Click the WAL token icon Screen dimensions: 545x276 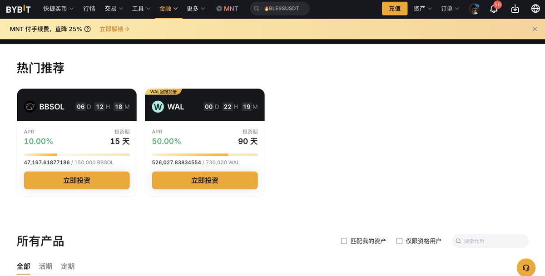[158, 107]
